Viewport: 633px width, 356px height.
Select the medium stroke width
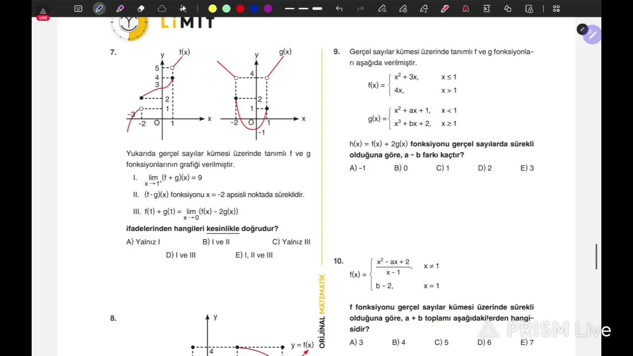tap(304, 8)
